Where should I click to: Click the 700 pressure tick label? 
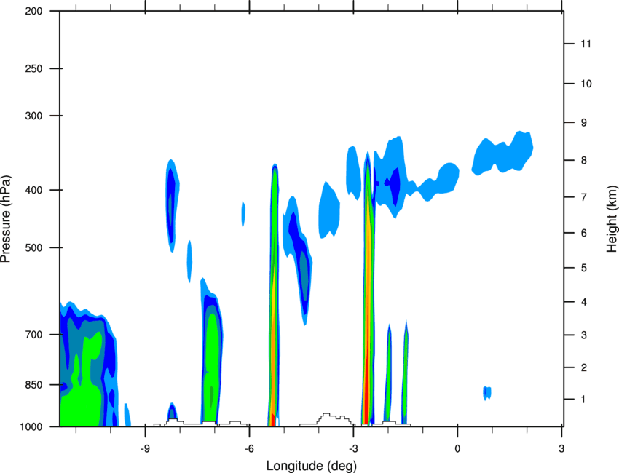[x=33, y=335]
